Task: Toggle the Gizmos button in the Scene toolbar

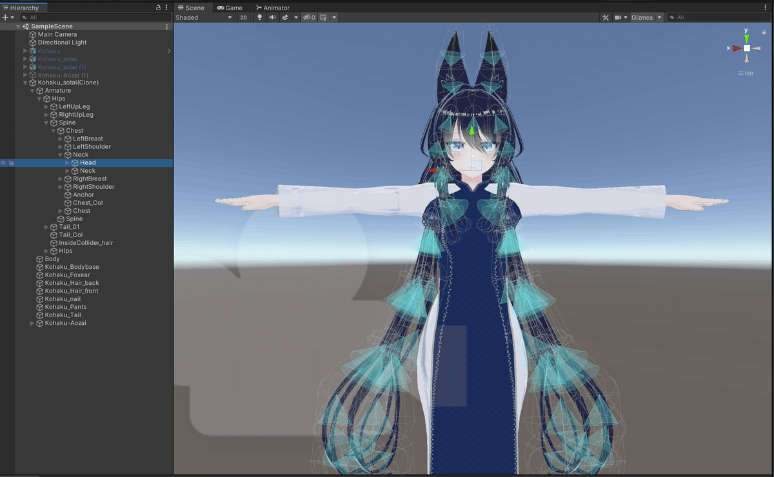Action: 642,17
